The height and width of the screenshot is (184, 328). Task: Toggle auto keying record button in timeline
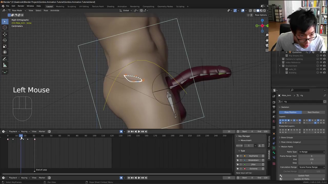pos(121,131)
